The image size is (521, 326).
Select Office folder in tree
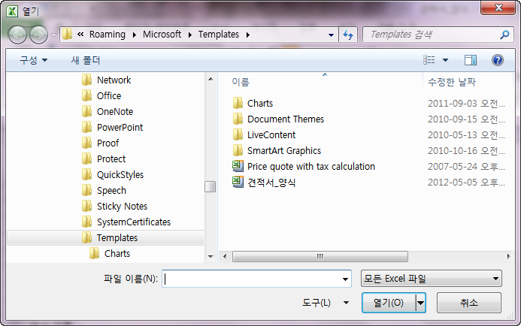point(109,96)
